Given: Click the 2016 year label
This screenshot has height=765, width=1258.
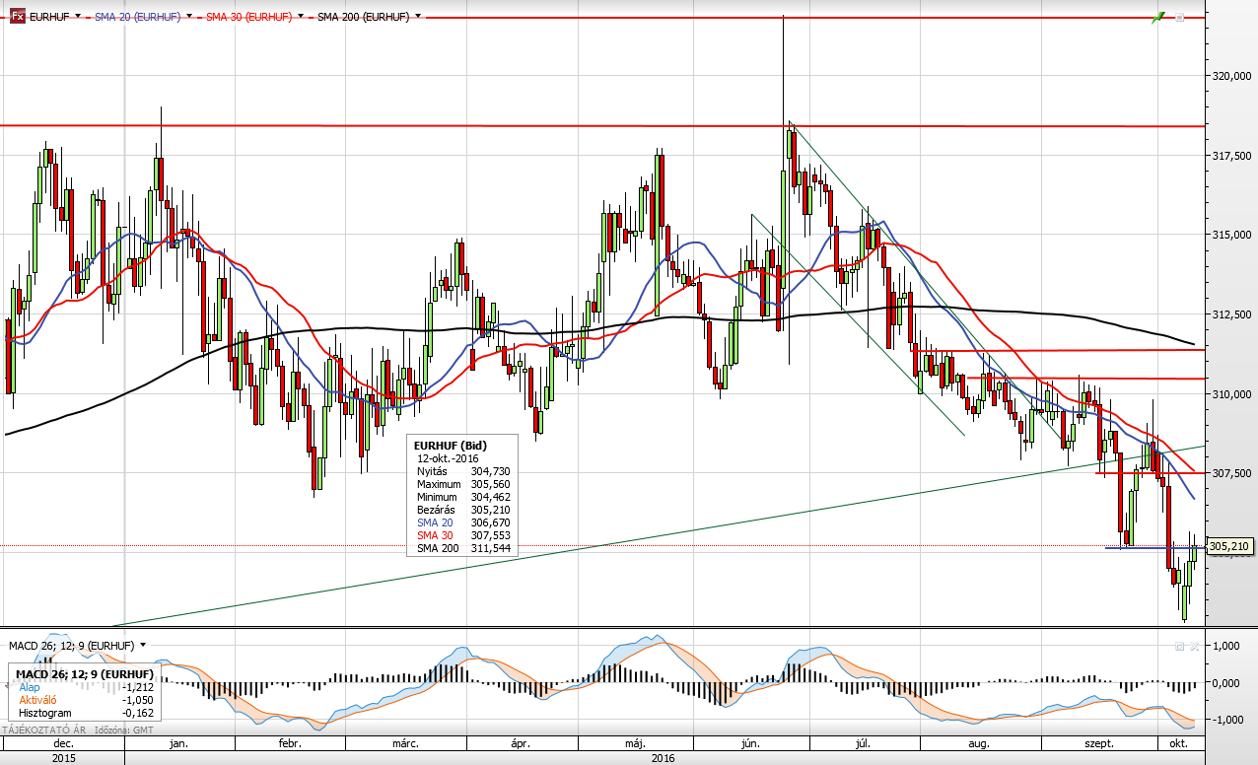Looking at the screenshot, I should pyautogui.click(x=663, y=758).
